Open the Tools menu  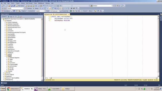tap(35, 3)
